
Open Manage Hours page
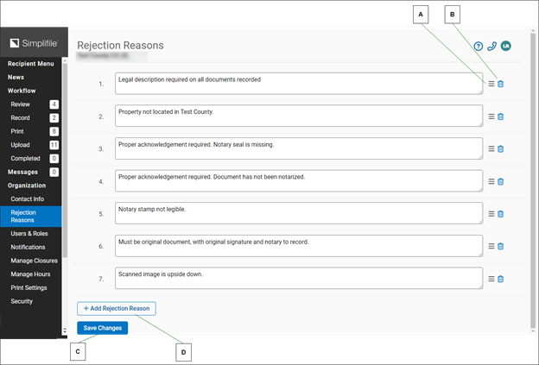point(30,274)
